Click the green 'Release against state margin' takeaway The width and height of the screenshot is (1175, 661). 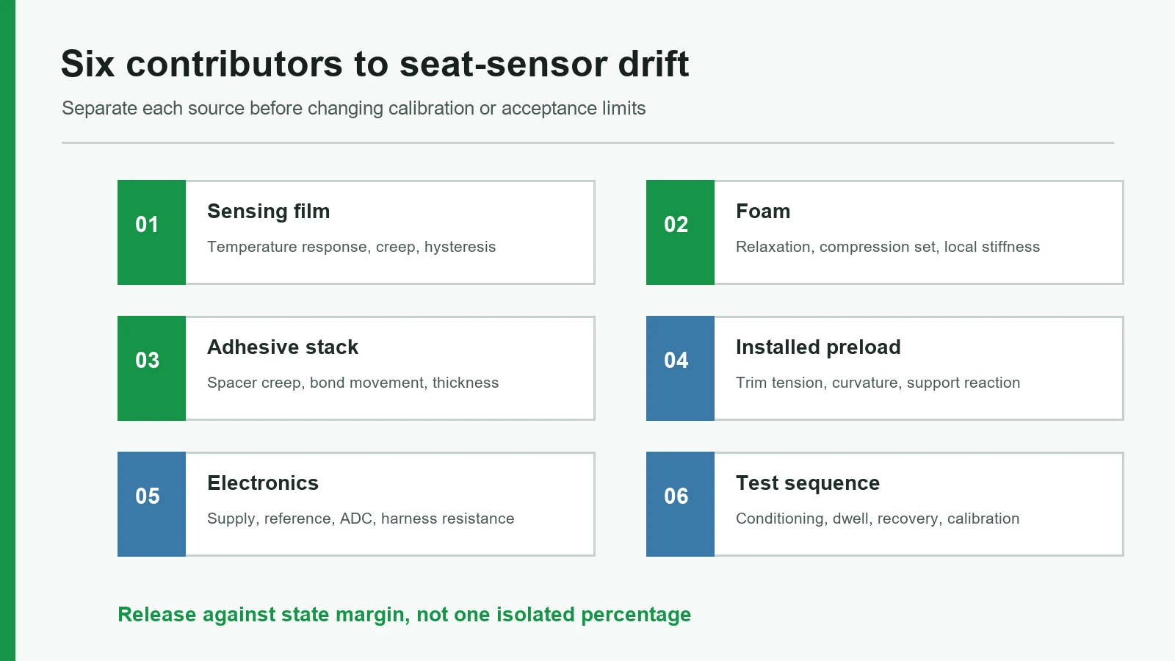404,614
